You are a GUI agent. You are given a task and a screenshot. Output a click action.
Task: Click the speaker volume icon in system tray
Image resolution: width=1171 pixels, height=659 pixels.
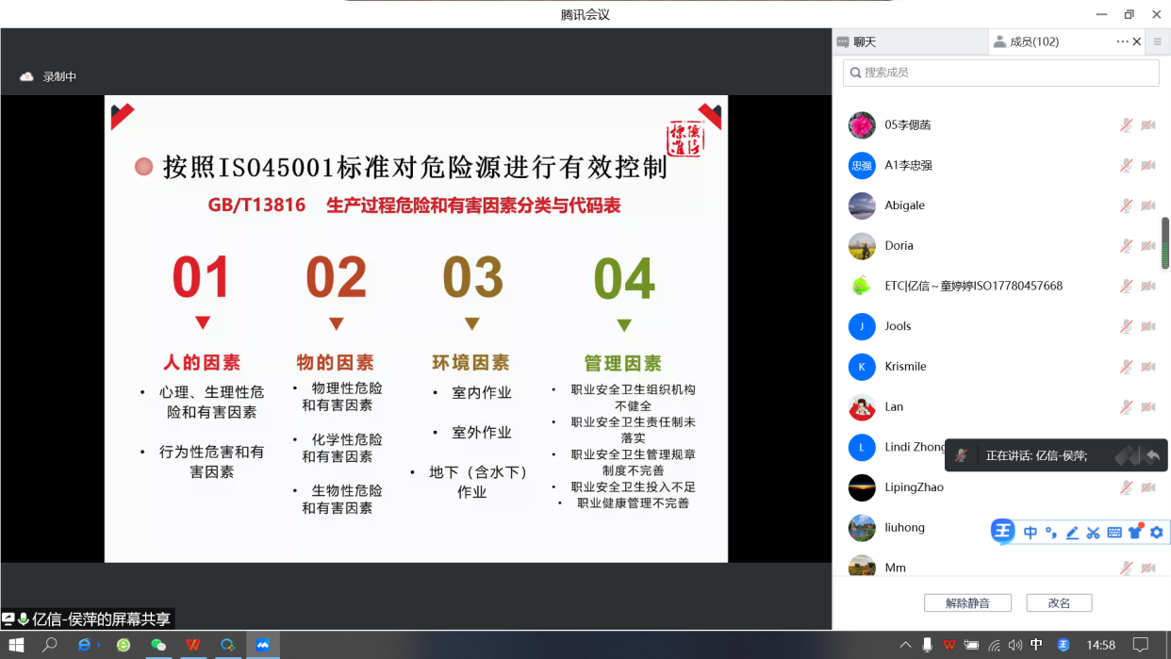[1013, 644]
